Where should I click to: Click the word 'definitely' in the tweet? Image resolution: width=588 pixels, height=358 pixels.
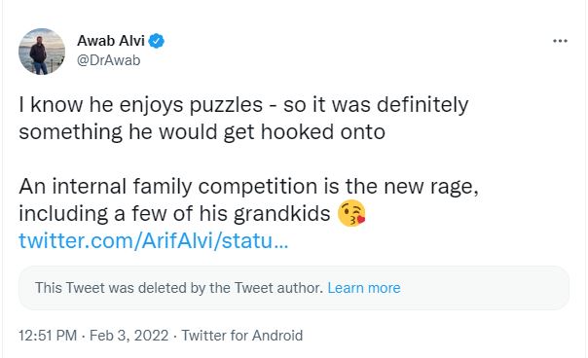(x=423, y=105)
